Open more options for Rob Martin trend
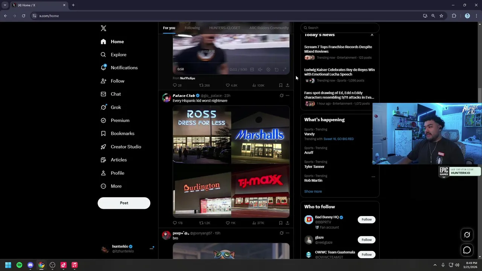Screen dimensions: 482x271 373,177
